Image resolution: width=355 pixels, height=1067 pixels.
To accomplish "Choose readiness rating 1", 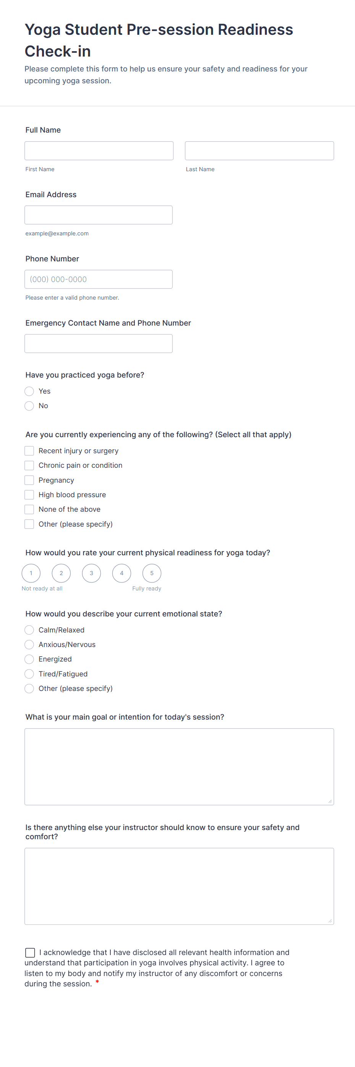I will (31, 573).
